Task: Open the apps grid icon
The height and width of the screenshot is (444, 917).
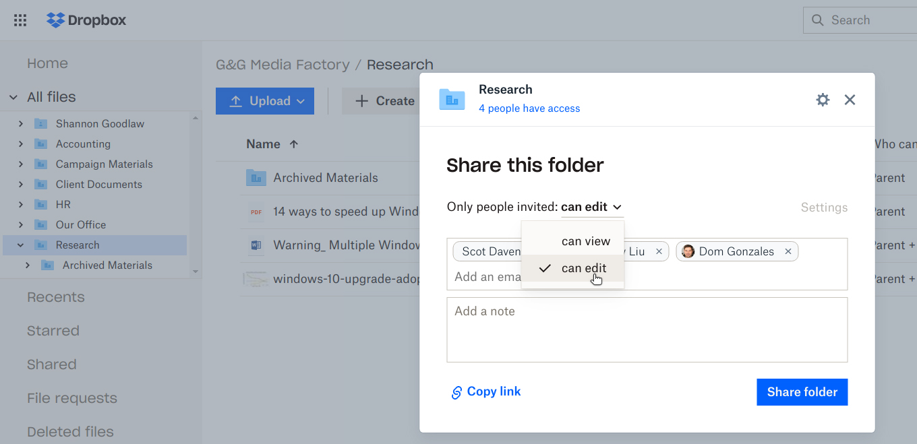Action: click(x=20, y=20)
